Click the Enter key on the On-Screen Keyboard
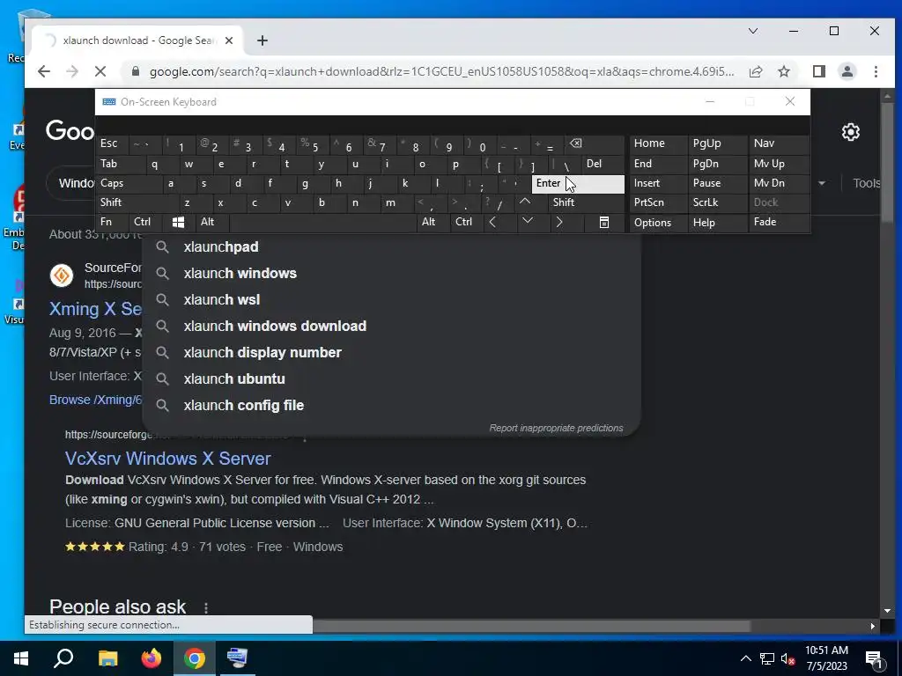 (578, 183)
